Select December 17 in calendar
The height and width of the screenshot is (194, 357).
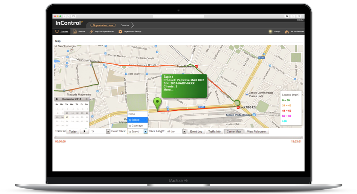click(67, 117)
